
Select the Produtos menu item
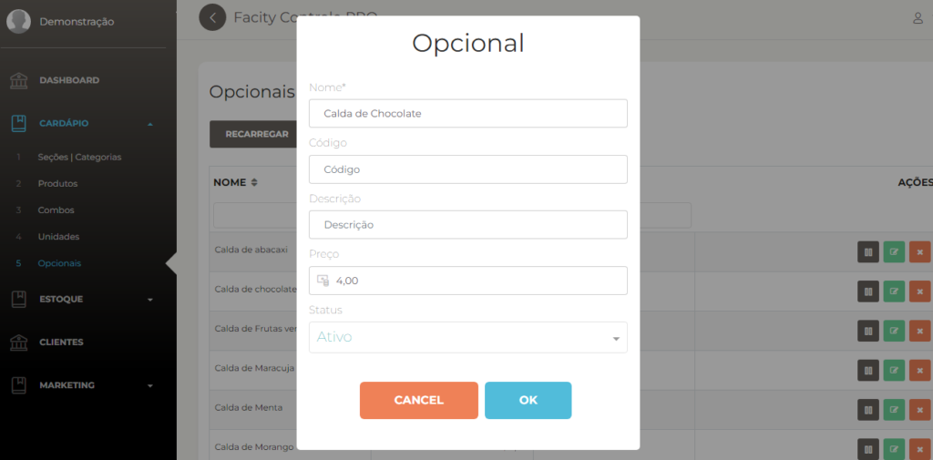click(x=57, y=184)
